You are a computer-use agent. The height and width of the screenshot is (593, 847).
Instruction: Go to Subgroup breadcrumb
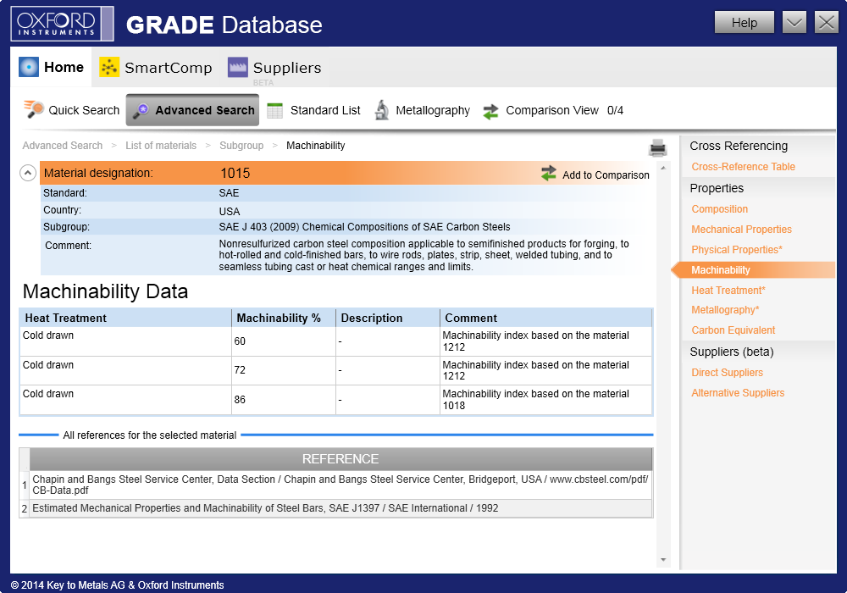click(241, 145)
